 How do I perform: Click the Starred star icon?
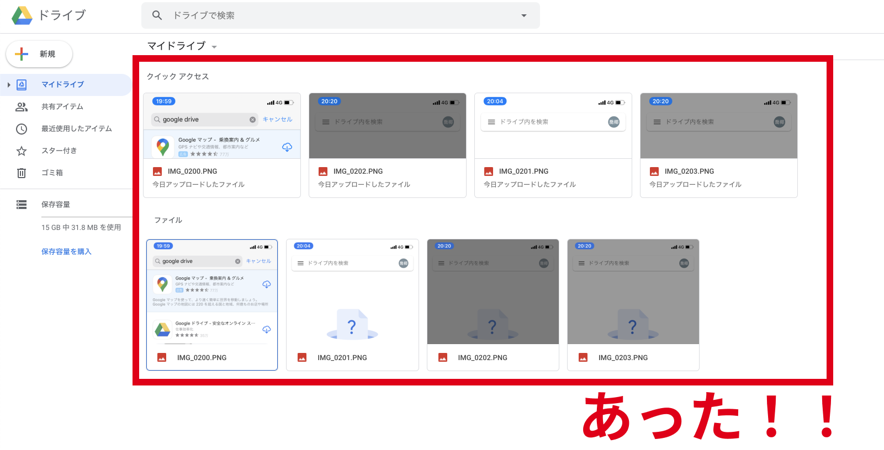point(22,151)
